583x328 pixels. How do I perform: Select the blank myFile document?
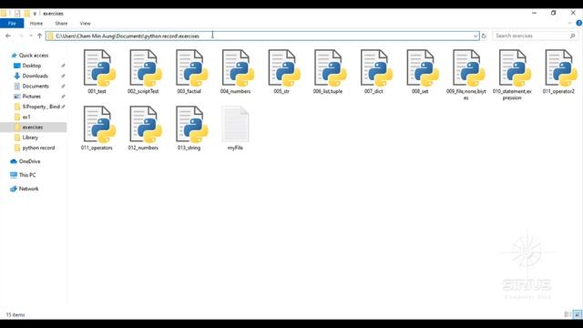pyautogui.click(x=235, y=128)
